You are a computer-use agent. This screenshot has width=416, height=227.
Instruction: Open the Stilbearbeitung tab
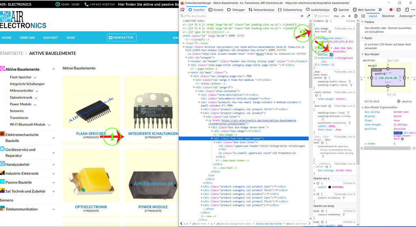point(290,10)
